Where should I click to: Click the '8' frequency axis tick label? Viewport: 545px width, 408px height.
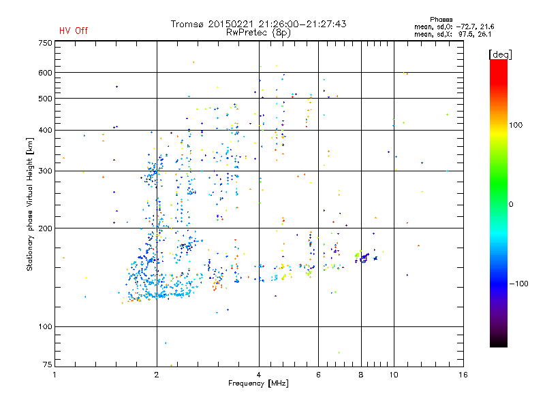point(361,375)
